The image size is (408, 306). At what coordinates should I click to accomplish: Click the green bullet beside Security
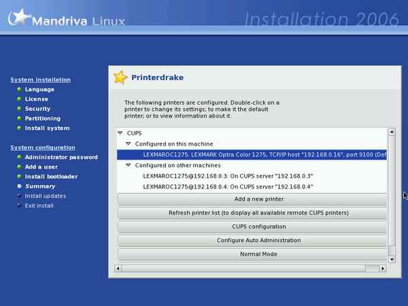(x=19, y=109)
